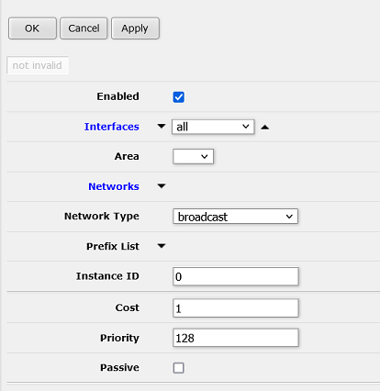Screen dimensions: 380x391
Task: Open the Interfaces dropdown showing all
Action: (213, 127)
